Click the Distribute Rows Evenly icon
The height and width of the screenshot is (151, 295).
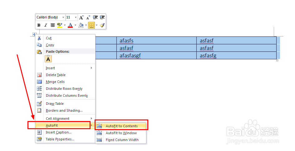coord(39,89)
